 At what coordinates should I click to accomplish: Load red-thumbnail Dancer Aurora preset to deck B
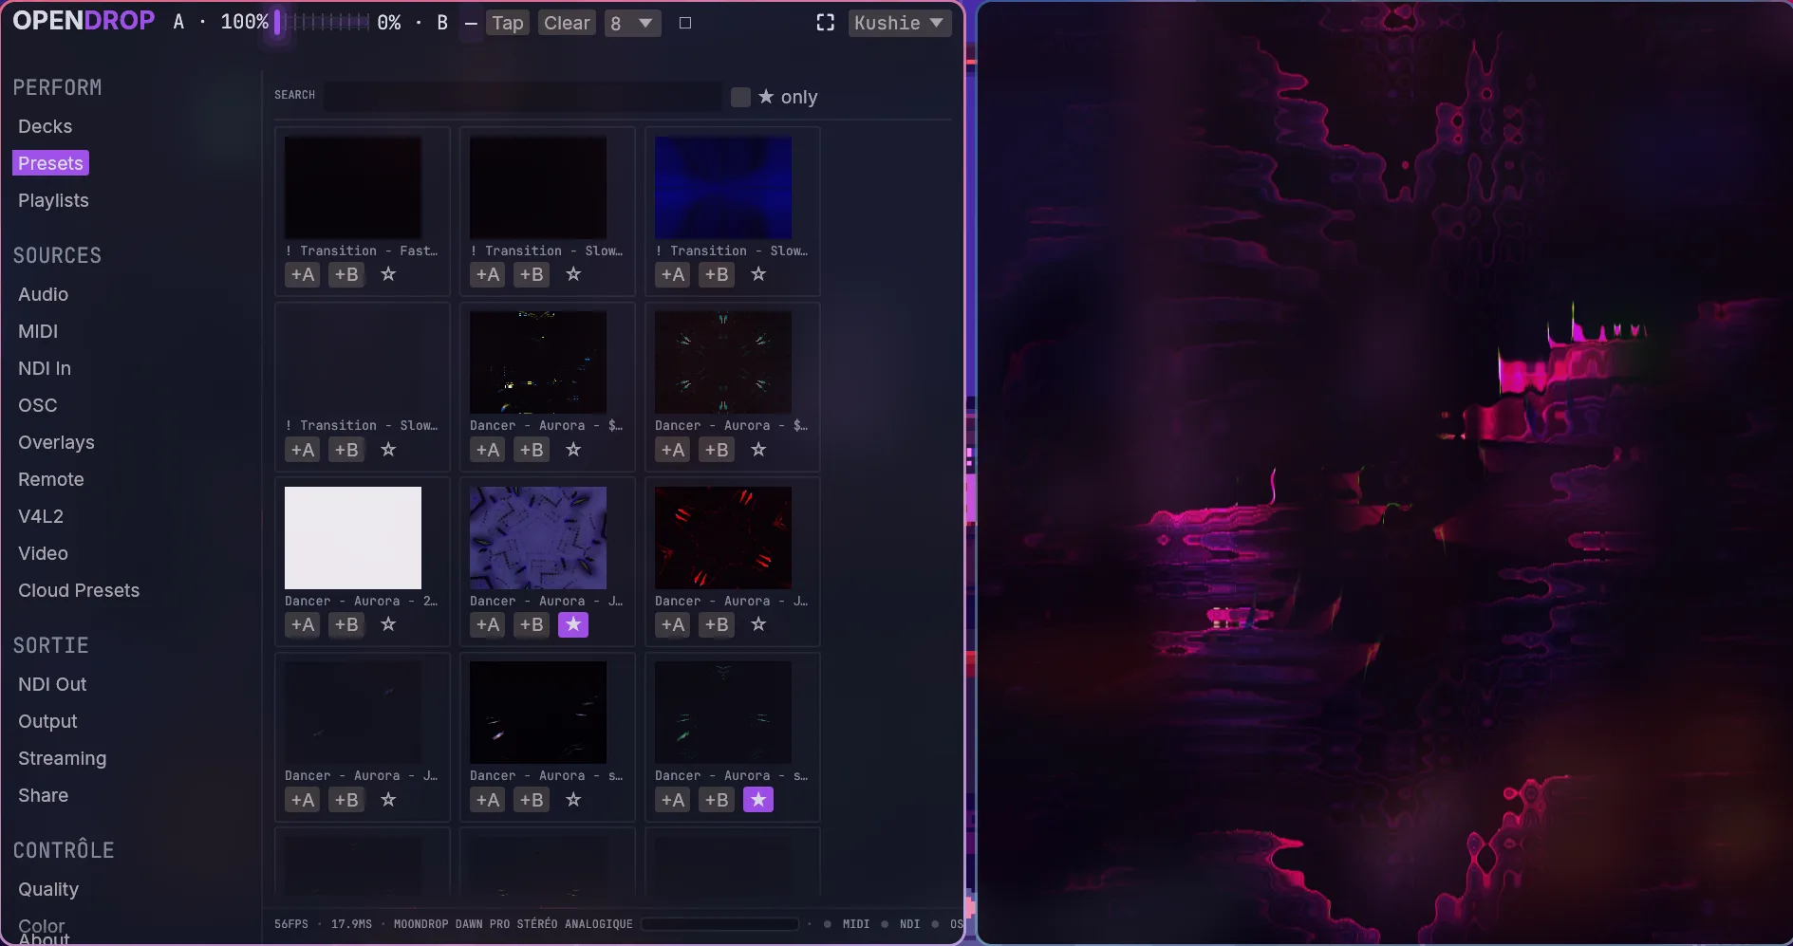(x=717, y=624)
